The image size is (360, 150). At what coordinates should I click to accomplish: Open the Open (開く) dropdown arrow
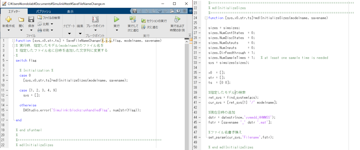pyautogui.click(x=21, y=30)
